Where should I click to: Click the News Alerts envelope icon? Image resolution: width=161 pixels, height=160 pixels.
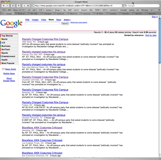[x=3, y=69]
